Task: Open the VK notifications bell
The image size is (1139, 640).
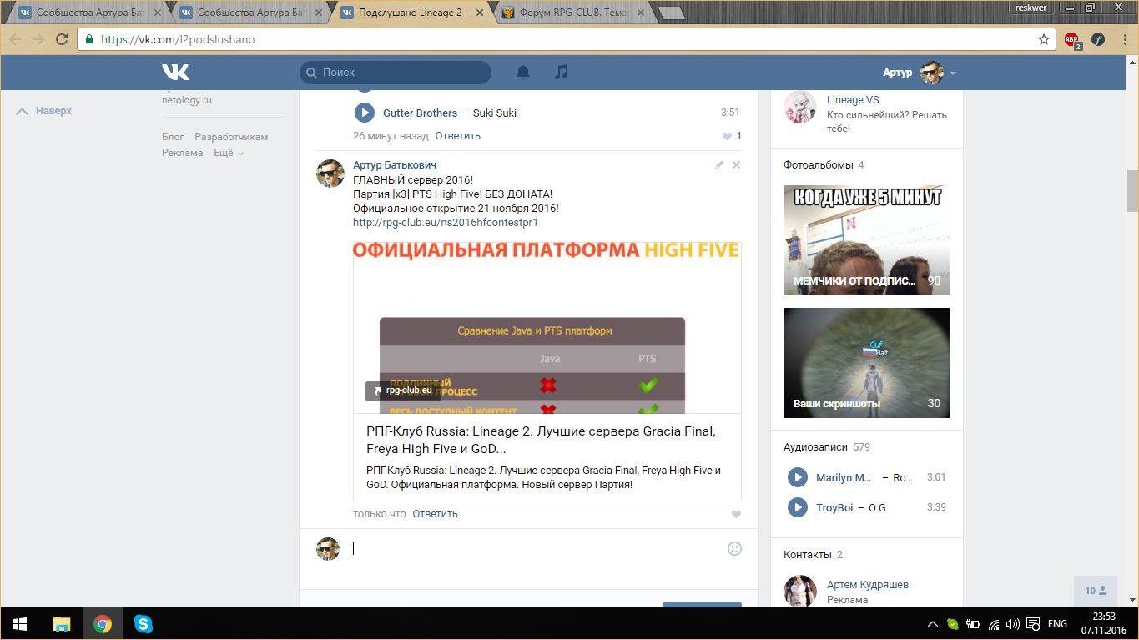Action: (523, 73)
